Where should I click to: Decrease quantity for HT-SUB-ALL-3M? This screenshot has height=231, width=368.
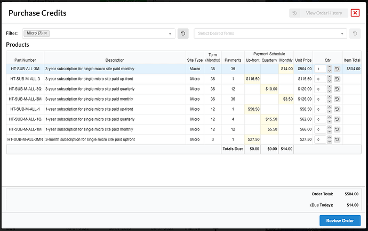329,70
